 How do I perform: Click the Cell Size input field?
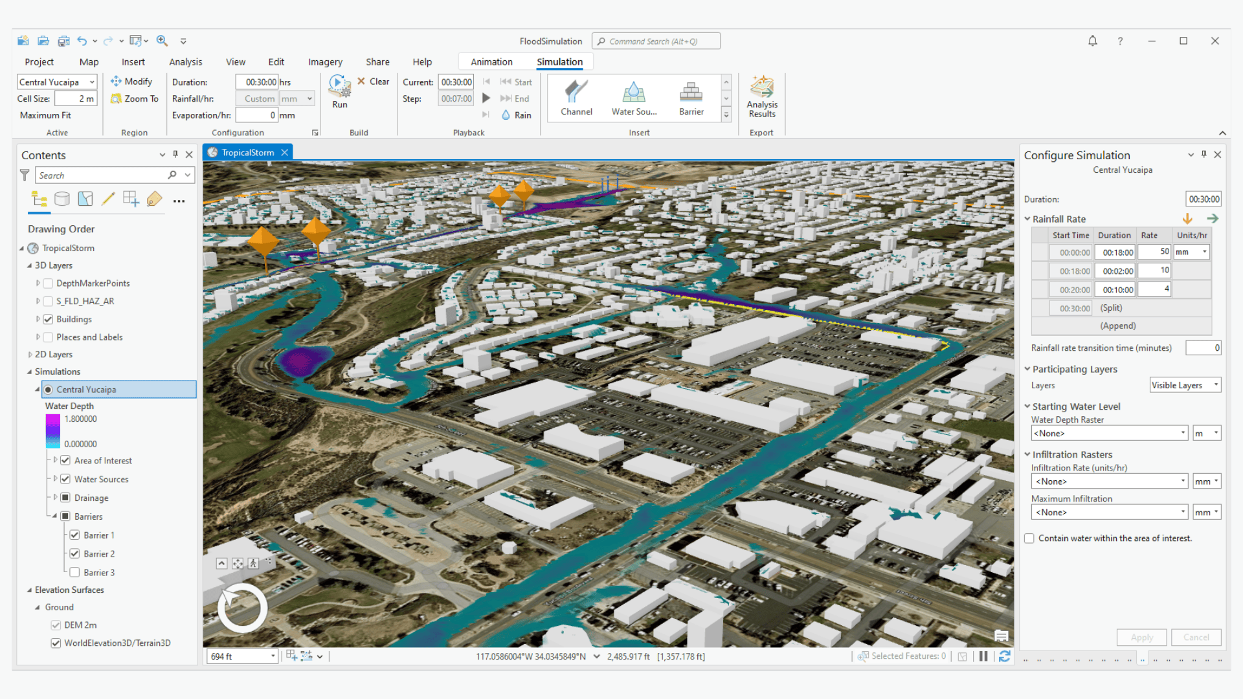pyautogui.click(x=75, y=98)
